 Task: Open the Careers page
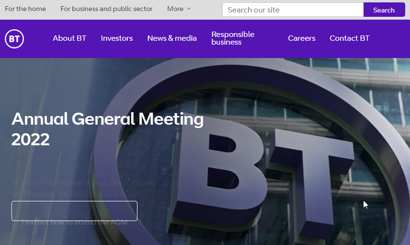click(x=301, y=38)
